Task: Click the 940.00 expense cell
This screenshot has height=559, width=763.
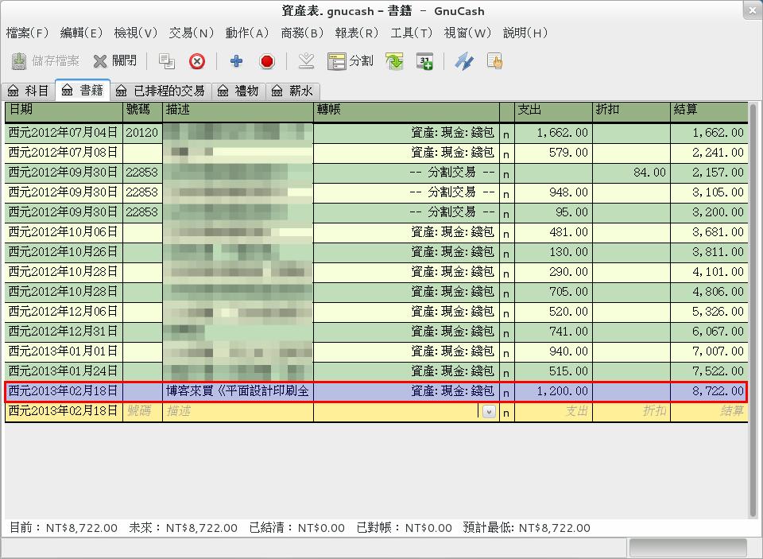Action: (553, 351)
